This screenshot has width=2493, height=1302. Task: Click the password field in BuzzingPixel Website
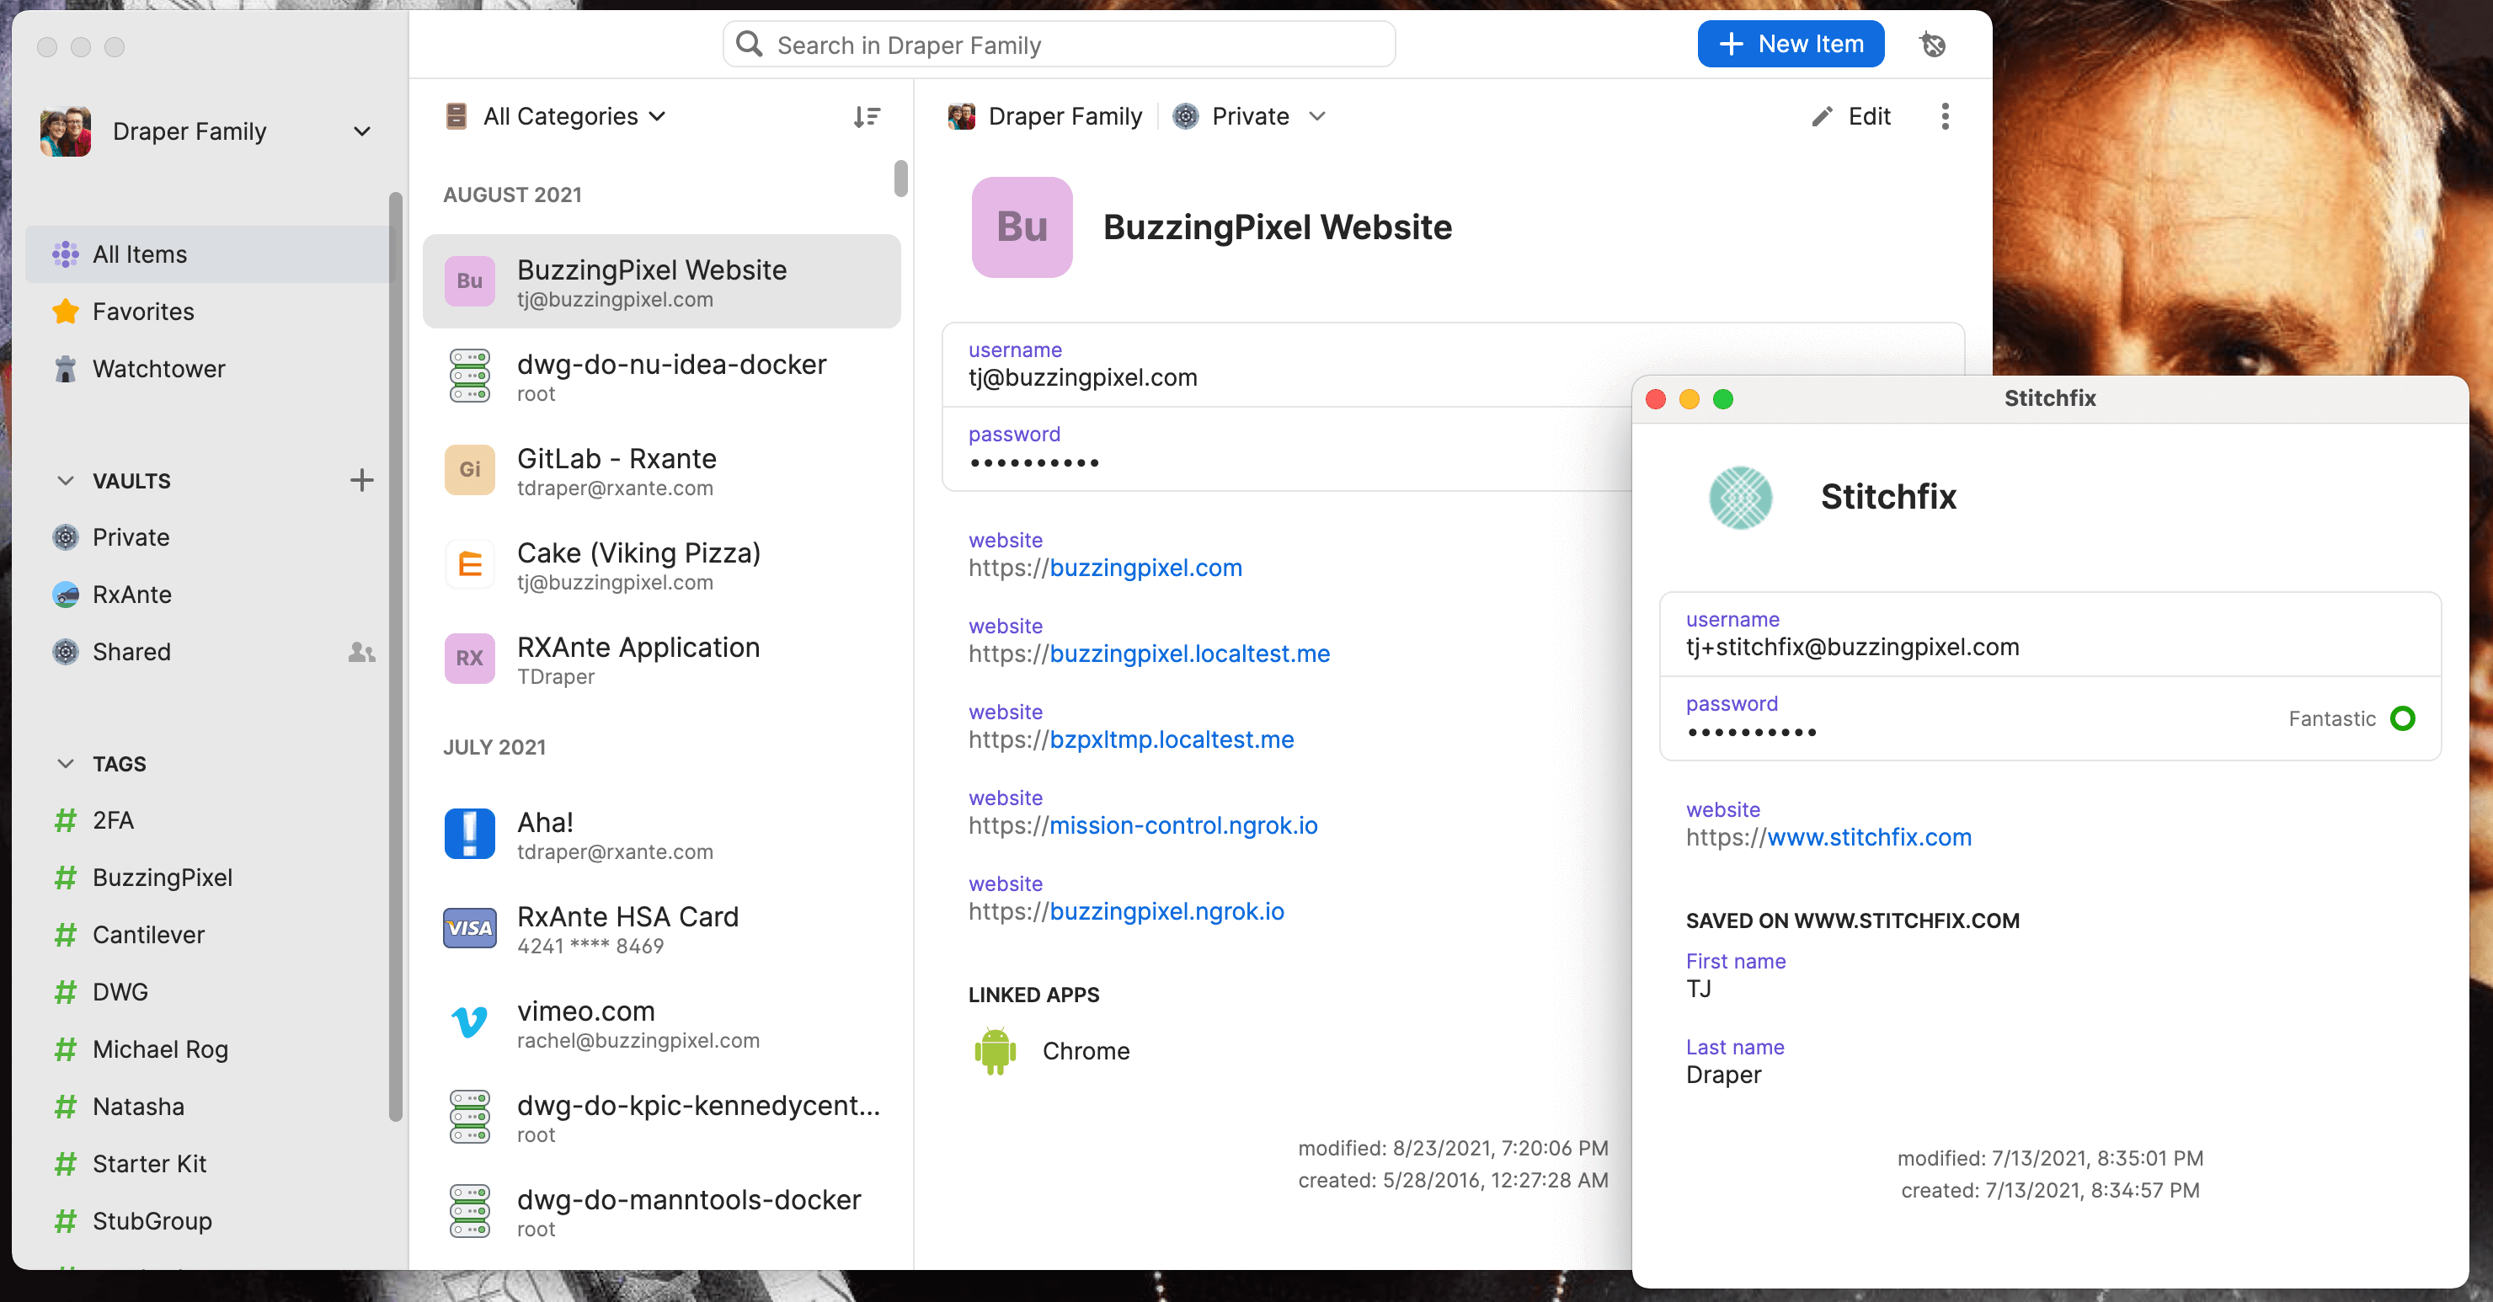click(x=1287, y=449)
